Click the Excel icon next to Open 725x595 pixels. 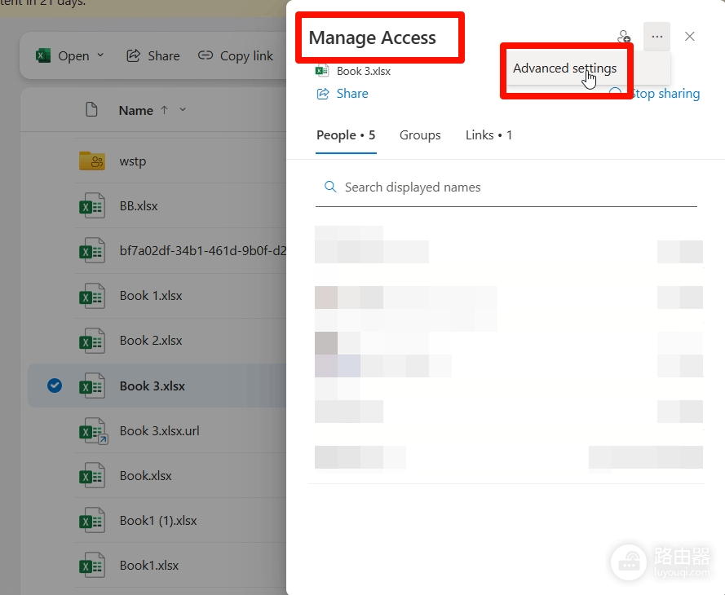(x=43, y=56)
